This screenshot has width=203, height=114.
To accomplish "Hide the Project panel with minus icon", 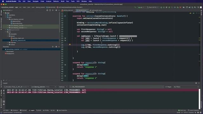I will tap(59, 10).
